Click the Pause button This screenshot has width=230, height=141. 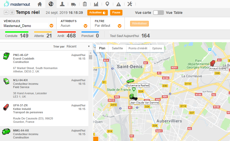(x=116, y=13)
